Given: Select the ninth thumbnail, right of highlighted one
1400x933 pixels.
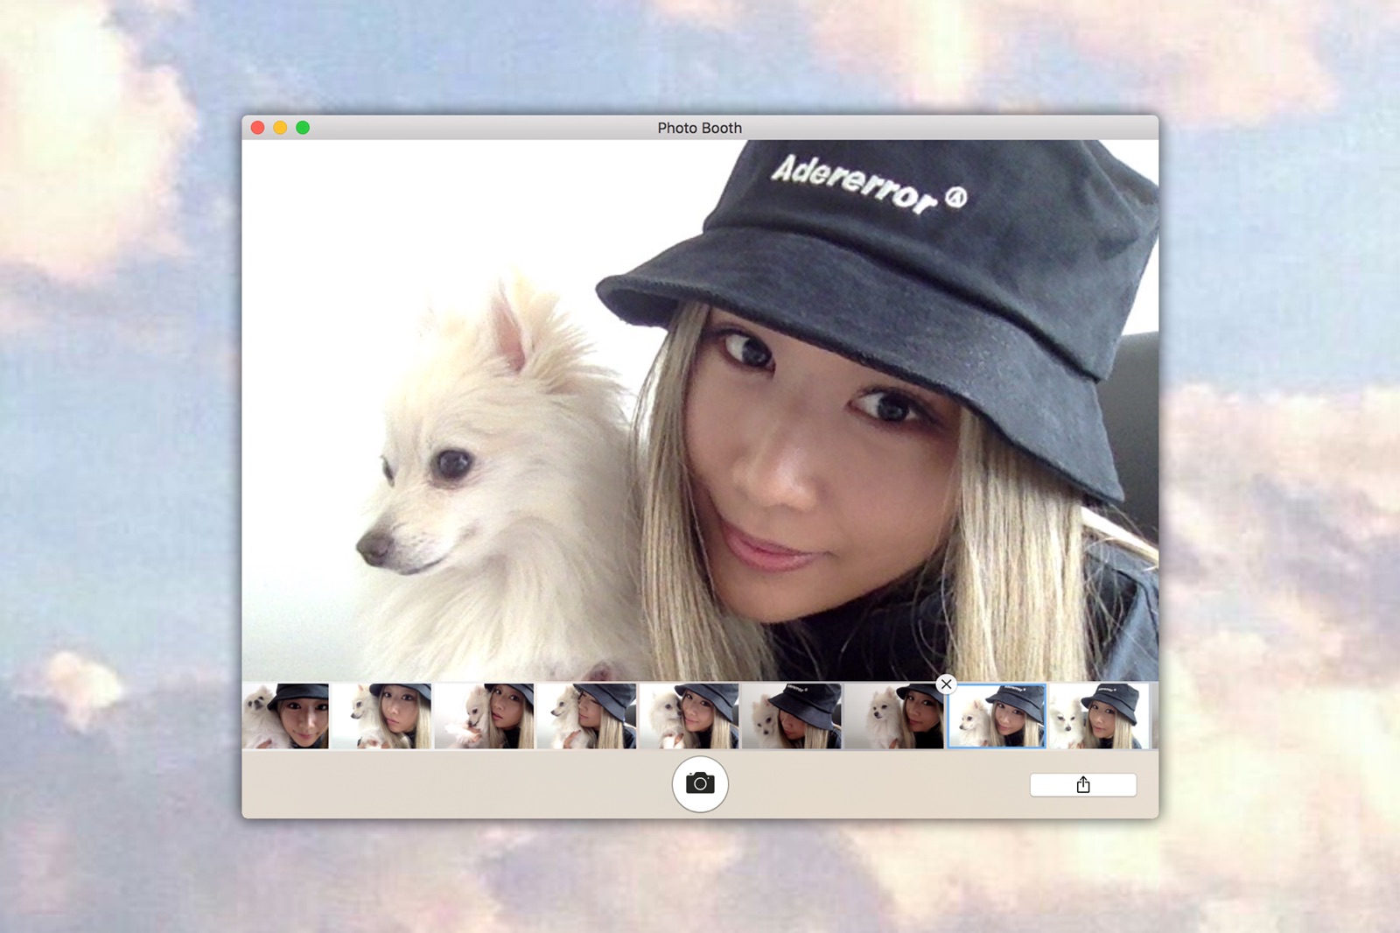Looking at the screenshot, I should tap(1098, 716).
